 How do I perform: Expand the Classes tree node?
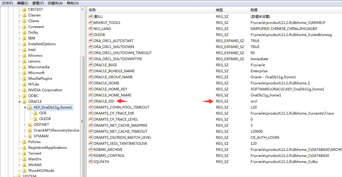(19, 15)
